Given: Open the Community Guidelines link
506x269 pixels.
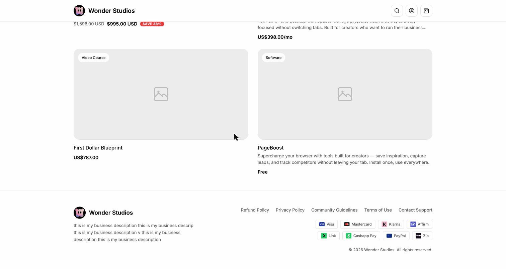Looking at the screenshot, I should (x=334, y=210).
